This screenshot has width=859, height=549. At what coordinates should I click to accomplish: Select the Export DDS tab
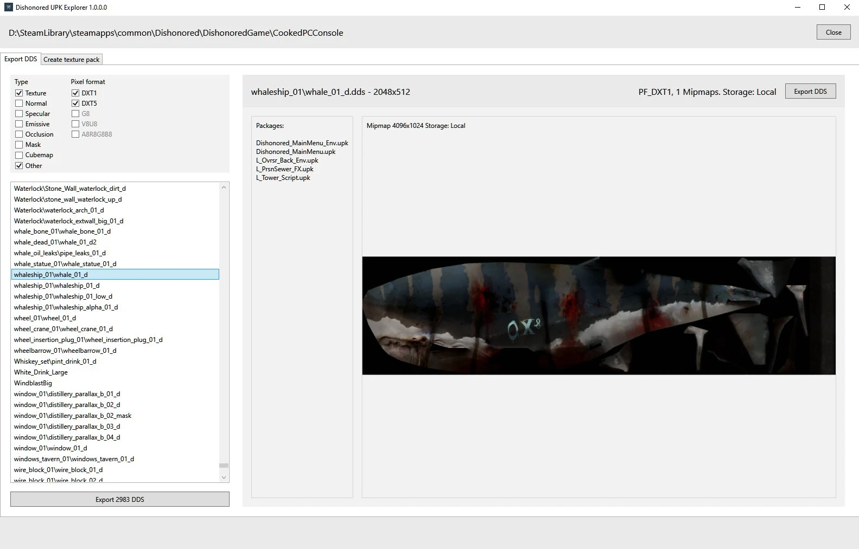(x=21, y=59)
